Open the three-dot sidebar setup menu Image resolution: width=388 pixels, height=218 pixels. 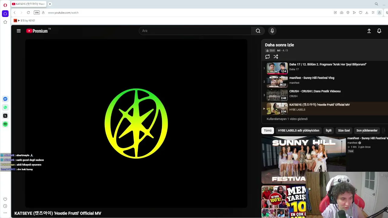pyautogui.click(x=5, y=213)
